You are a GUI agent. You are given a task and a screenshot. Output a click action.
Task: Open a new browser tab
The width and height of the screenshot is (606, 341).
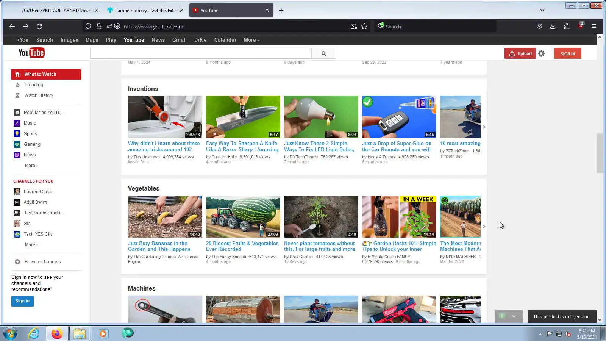point(281,11)
